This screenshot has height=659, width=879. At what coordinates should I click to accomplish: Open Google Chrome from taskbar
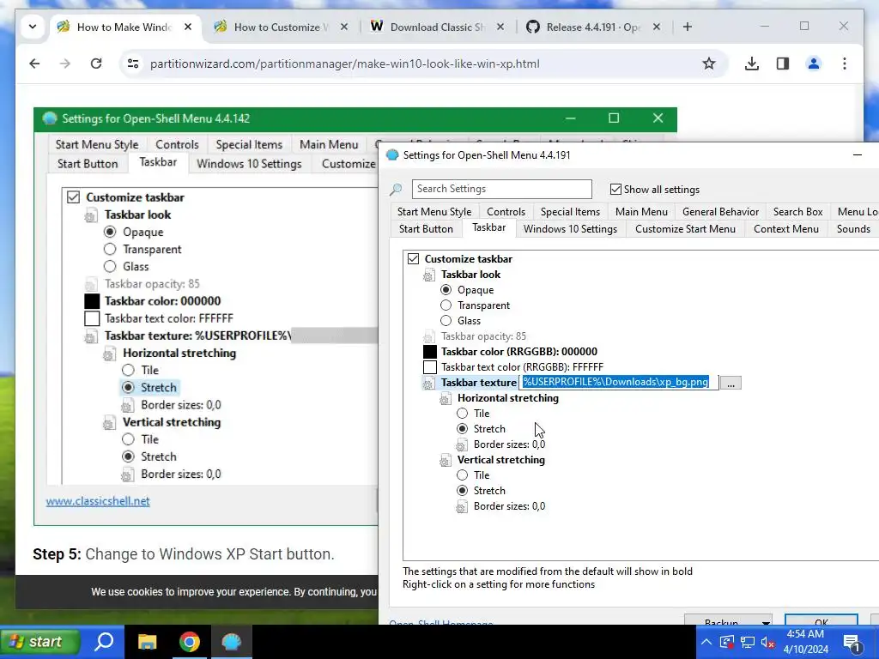190,642
